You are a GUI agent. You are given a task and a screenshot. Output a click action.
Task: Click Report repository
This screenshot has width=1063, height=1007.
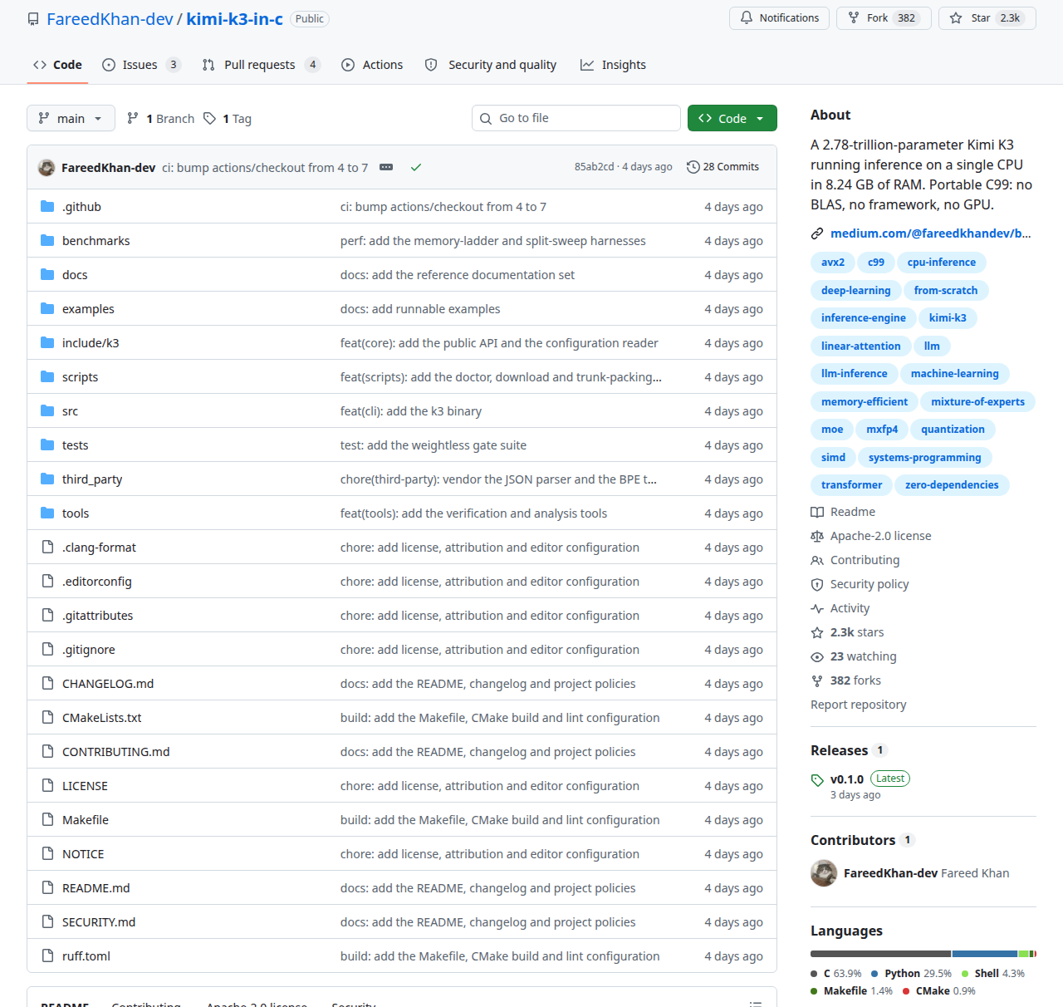[858, 705]
